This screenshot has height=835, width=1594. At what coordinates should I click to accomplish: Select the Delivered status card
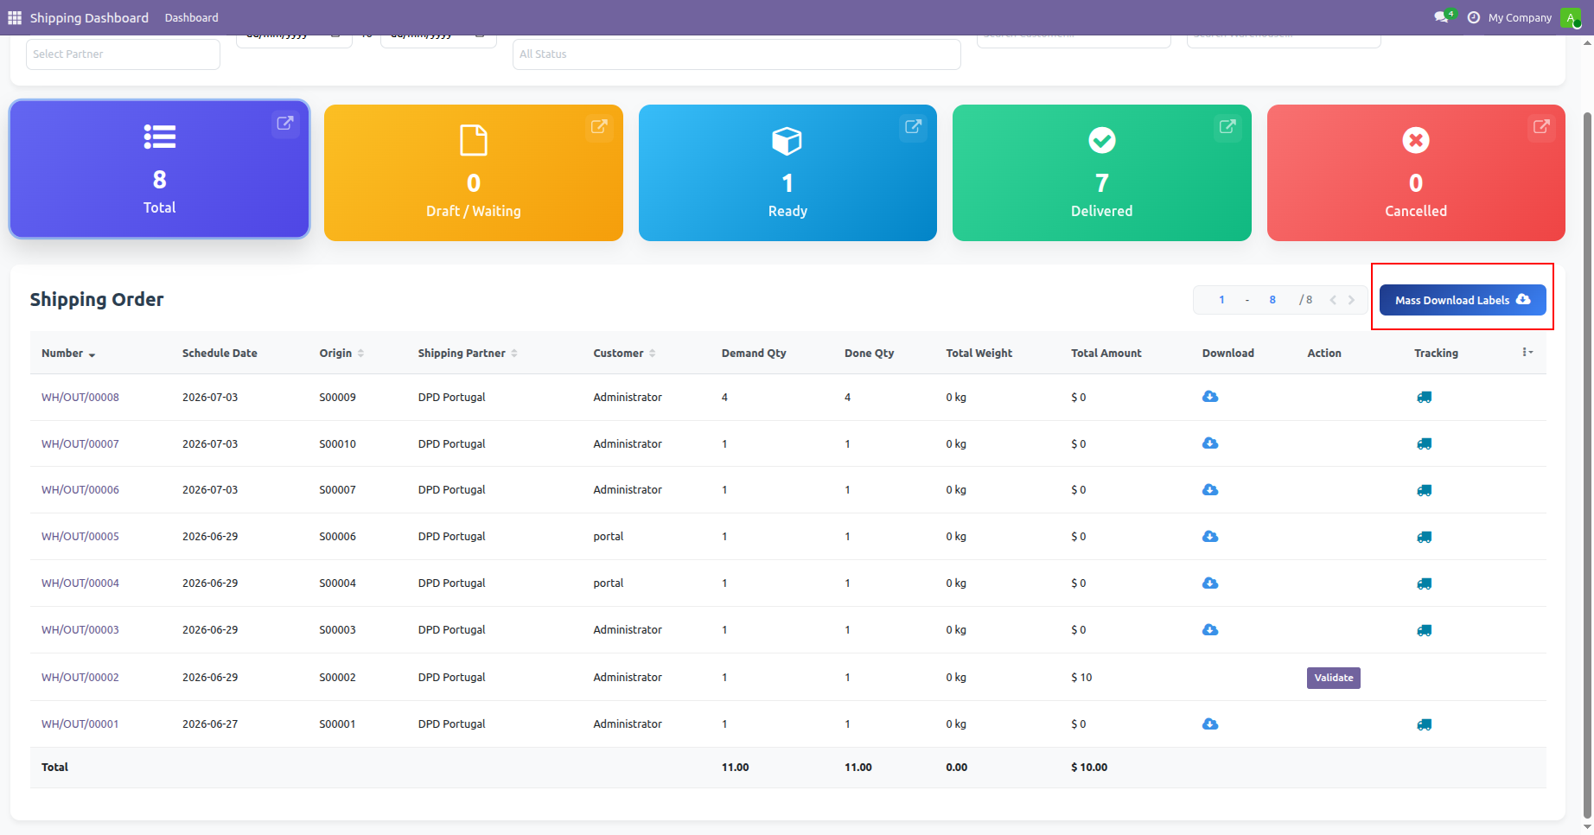coord(1101,173)
